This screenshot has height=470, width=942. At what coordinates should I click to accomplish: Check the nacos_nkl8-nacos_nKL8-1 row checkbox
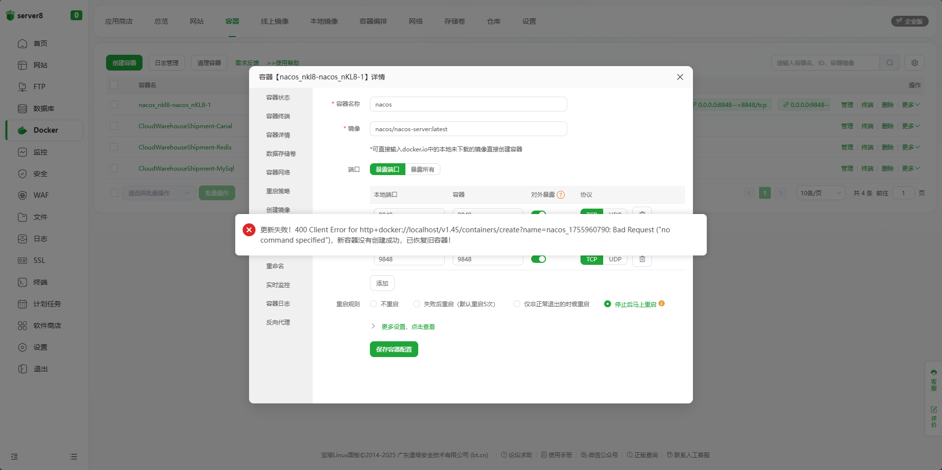click(114, 105)
